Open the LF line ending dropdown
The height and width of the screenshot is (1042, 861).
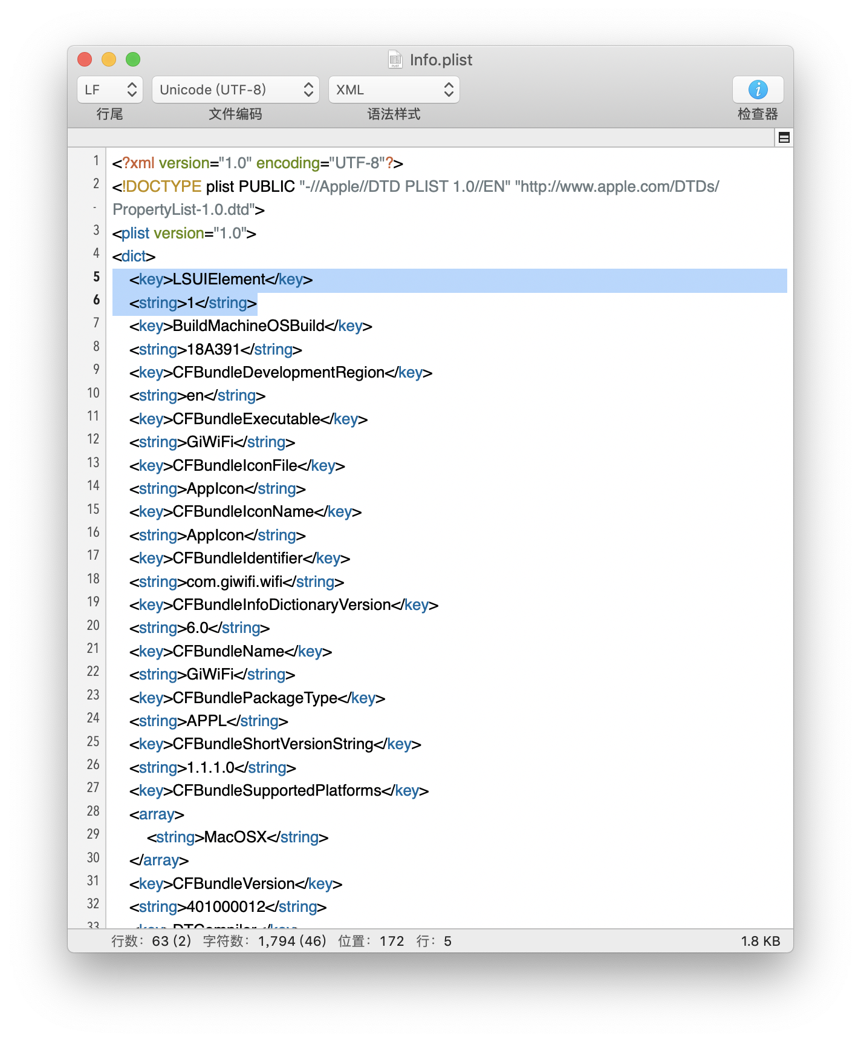tap(110, 90)
